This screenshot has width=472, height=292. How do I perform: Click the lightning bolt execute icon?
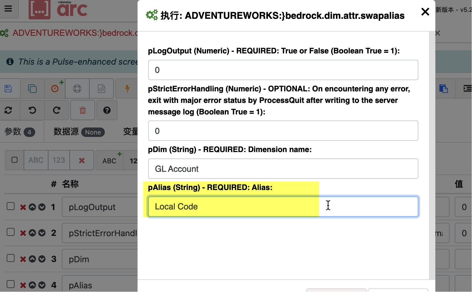[128, 89]
